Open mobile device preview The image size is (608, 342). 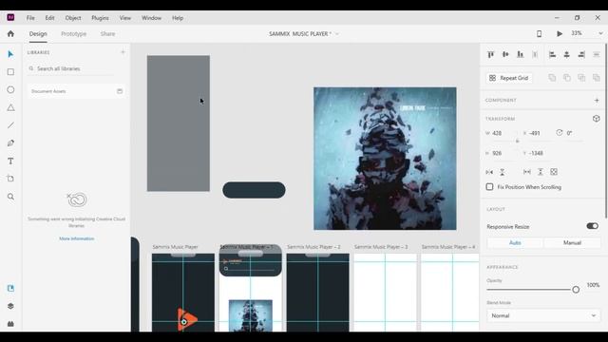pyautogui.click(x=539, y=34)
